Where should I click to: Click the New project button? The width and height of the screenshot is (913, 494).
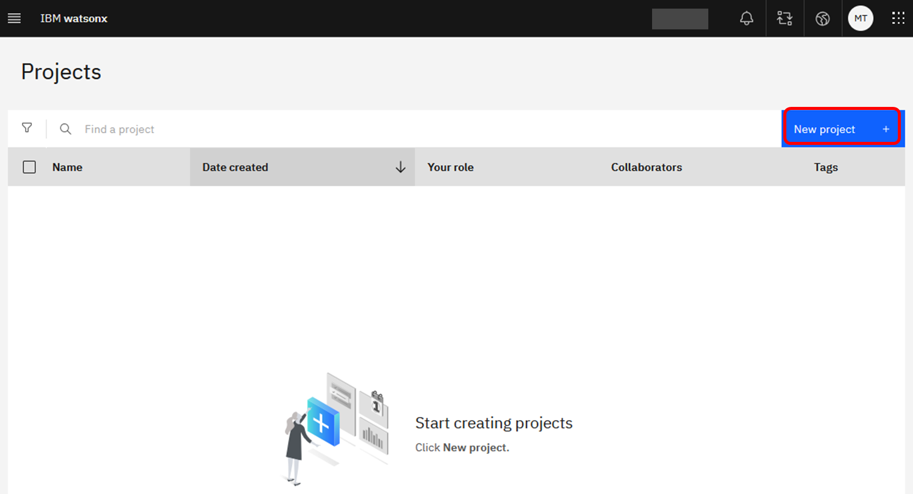pos(824,129)
